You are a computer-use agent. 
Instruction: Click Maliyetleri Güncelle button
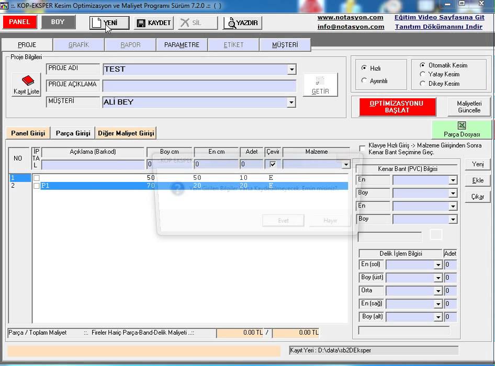(x=469, y=107)
